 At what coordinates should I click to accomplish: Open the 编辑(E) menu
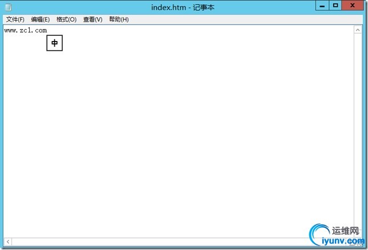pyautogui.click(x=41, y=19)
